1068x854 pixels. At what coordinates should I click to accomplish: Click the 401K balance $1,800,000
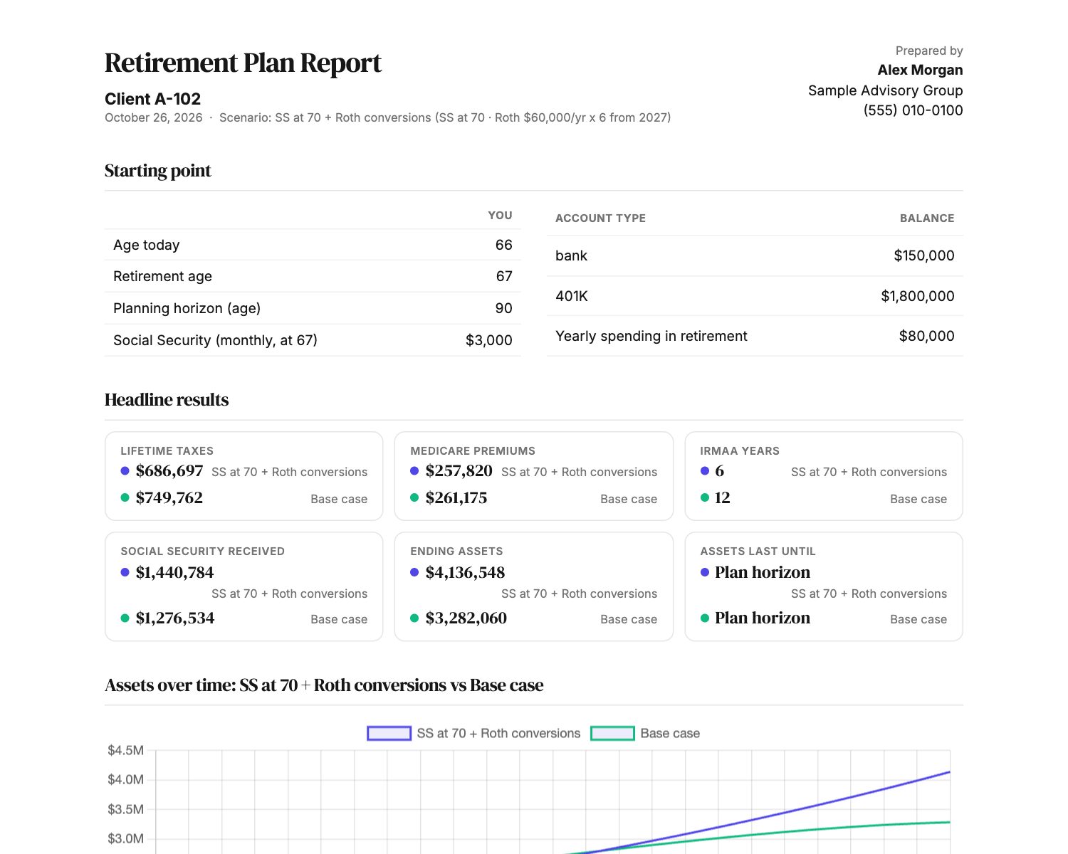[917, 296]
